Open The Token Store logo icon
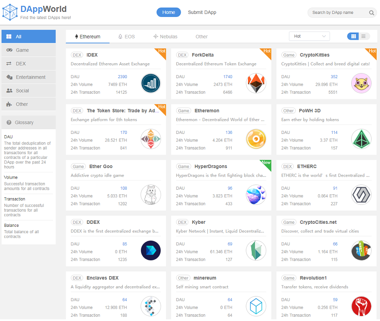Screen dimensions: 380x321 click(151, 139)
